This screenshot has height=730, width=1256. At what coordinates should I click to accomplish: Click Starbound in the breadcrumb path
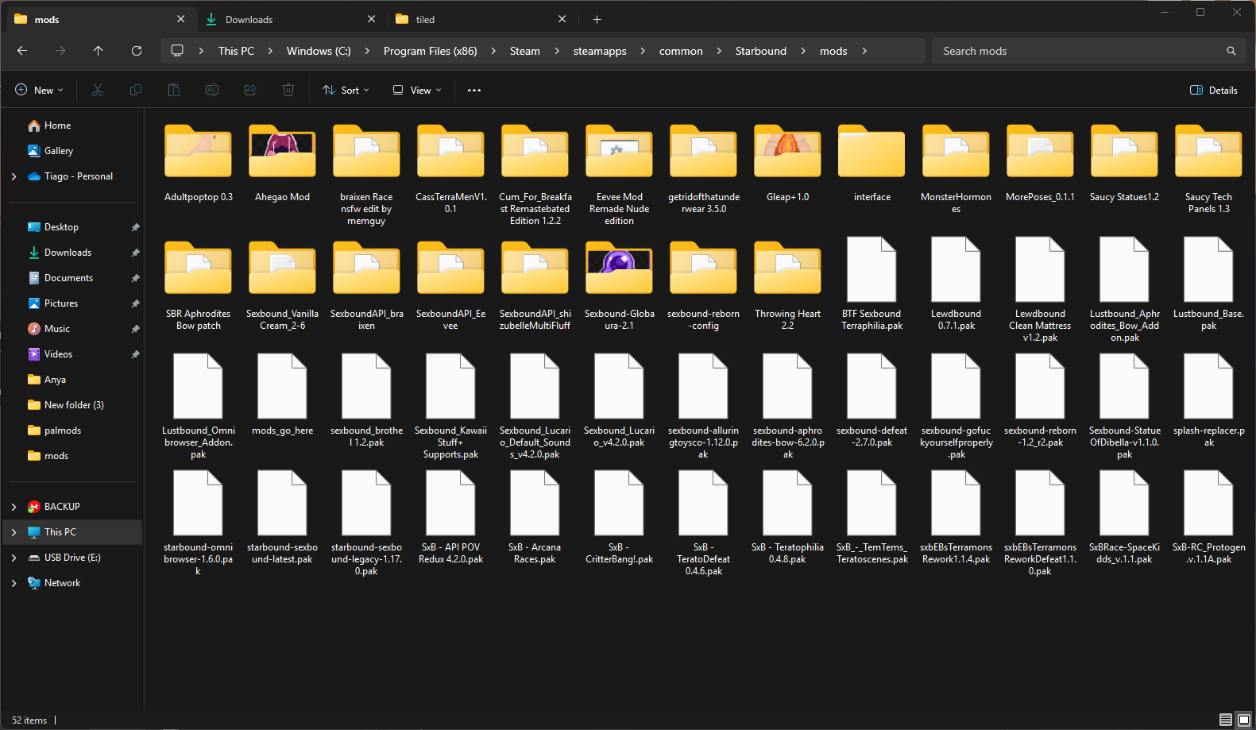click(x=761, y=51)
